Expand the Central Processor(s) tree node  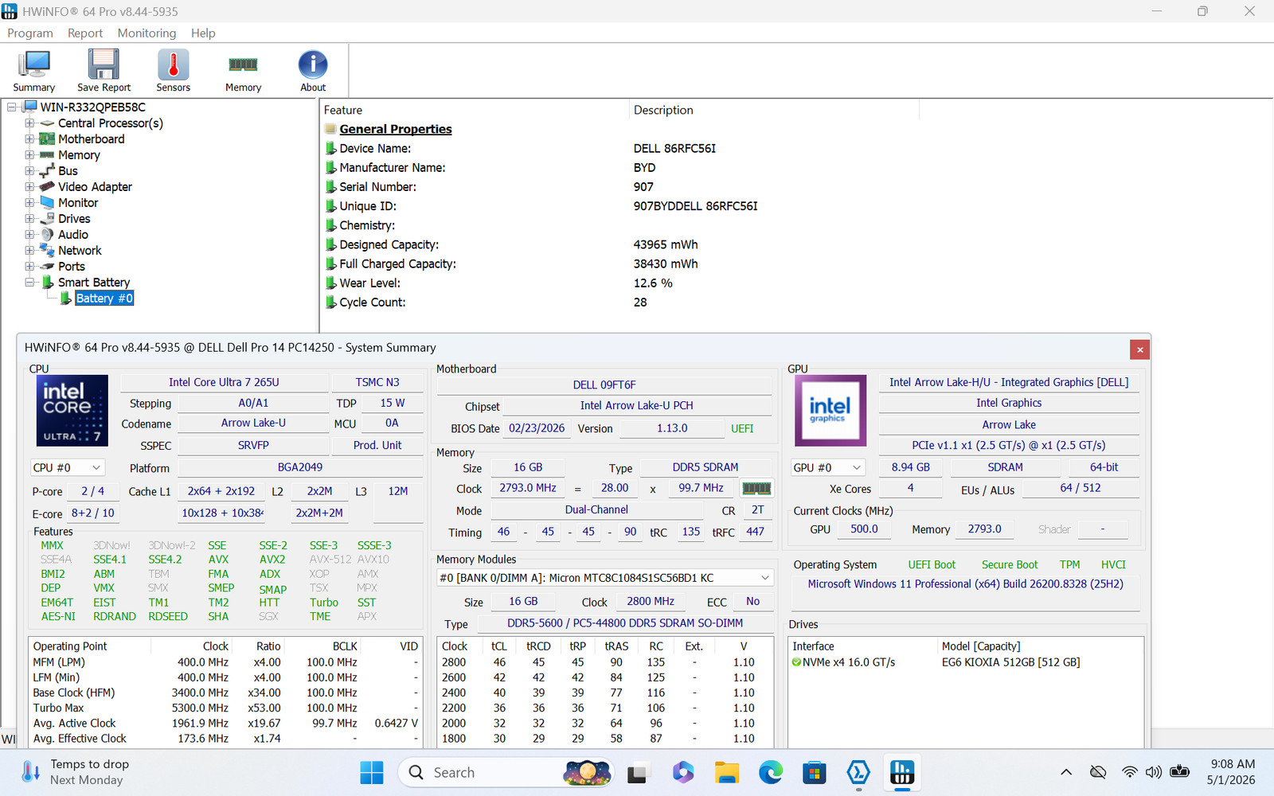tap(29, 123)
